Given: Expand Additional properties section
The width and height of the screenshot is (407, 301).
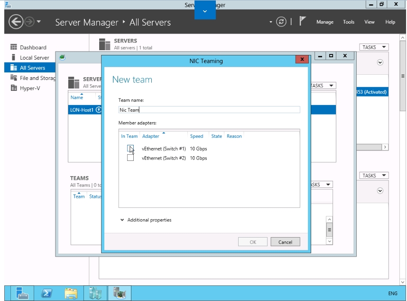Looking at the screenshot, I should coord(146,220).
